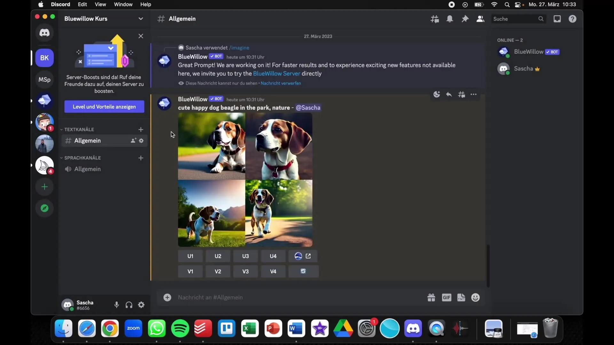Open the inbox icon
This screenshot has height=345, width=614.
[x=557, y=19]
